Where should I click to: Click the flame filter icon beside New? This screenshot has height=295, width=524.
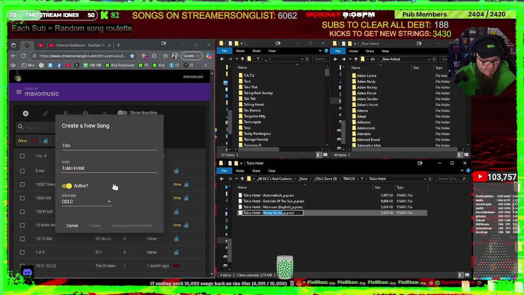point(45,141)
